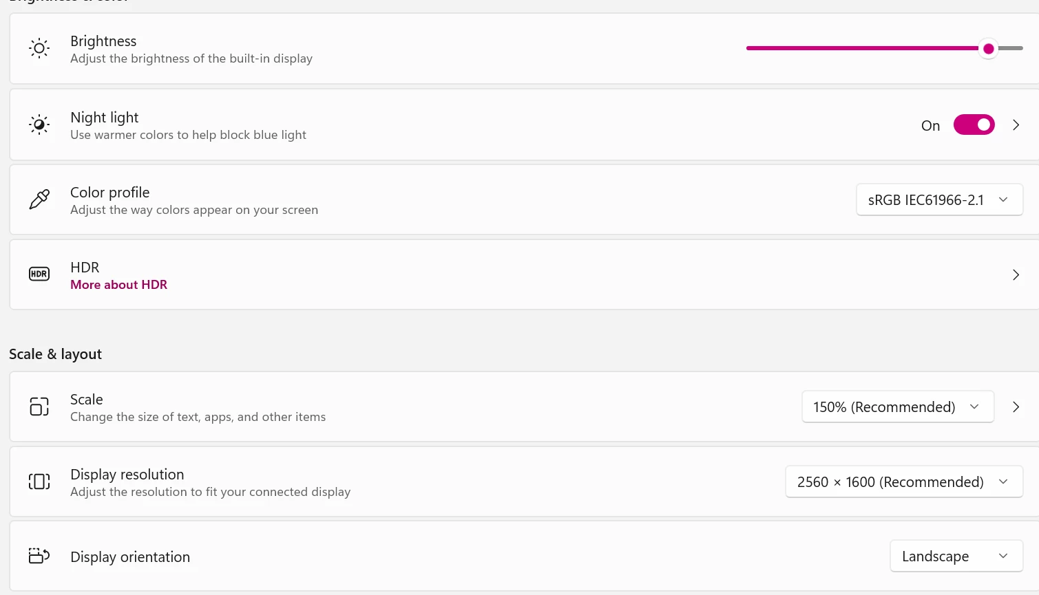The image size is (1039, 595).
Task: Expand Night light settings chevron
Action: tap(1016, 125)
